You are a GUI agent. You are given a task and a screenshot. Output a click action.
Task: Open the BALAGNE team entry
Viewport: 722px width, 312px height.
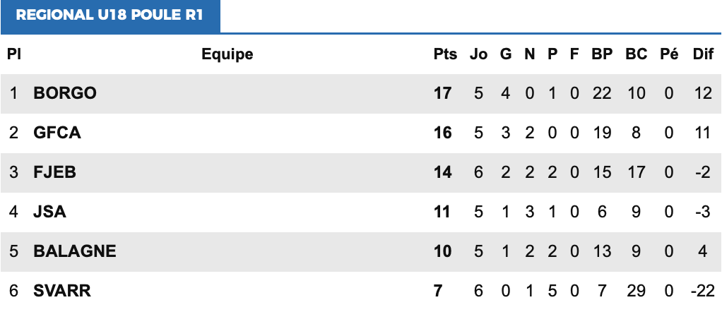(x=75, y=251)
